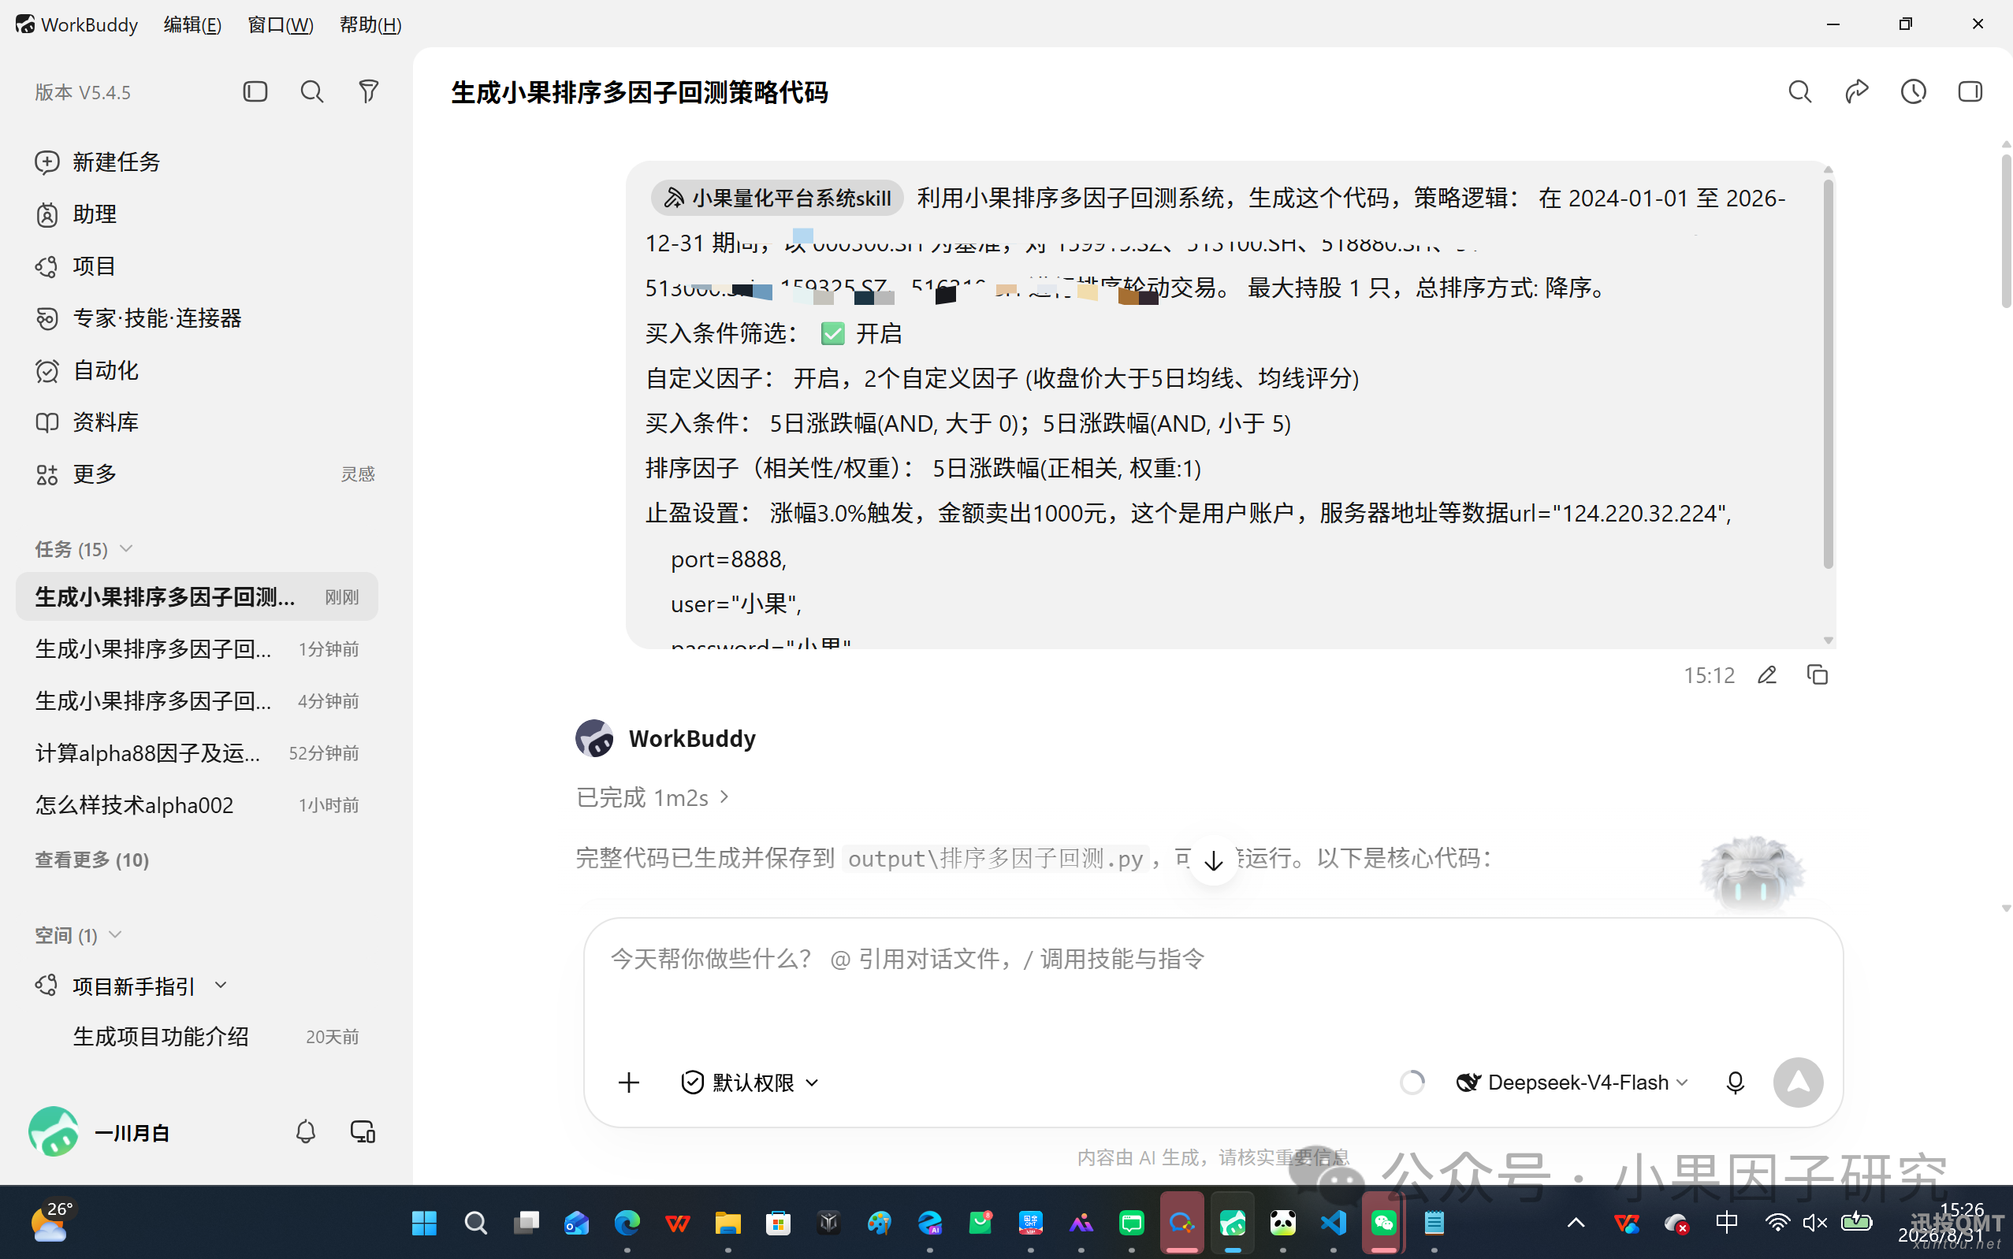2013x1259 pixels.
Task: Click the main conversation scrollbar
Action: (x=2007, y=230)
